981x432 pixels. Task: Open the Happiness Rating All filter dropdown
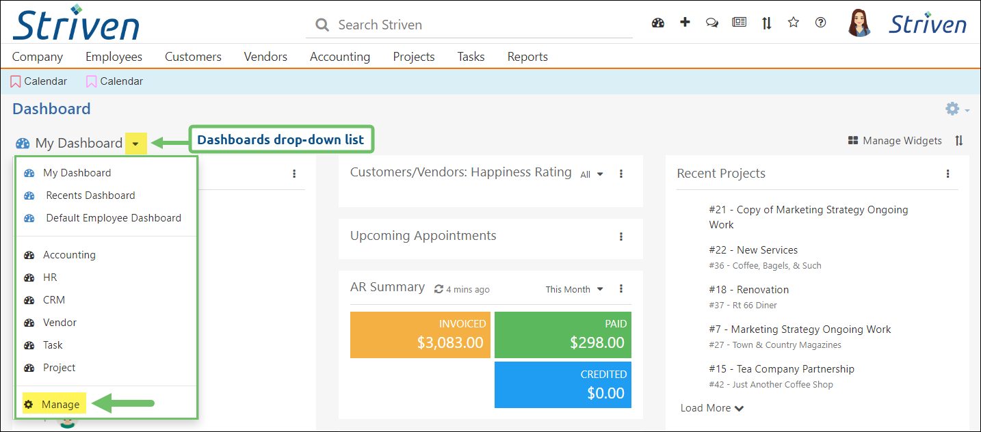(x=592, y=174)
